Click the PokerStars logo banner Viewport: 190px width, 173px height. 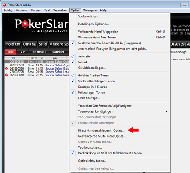(42, 24)
